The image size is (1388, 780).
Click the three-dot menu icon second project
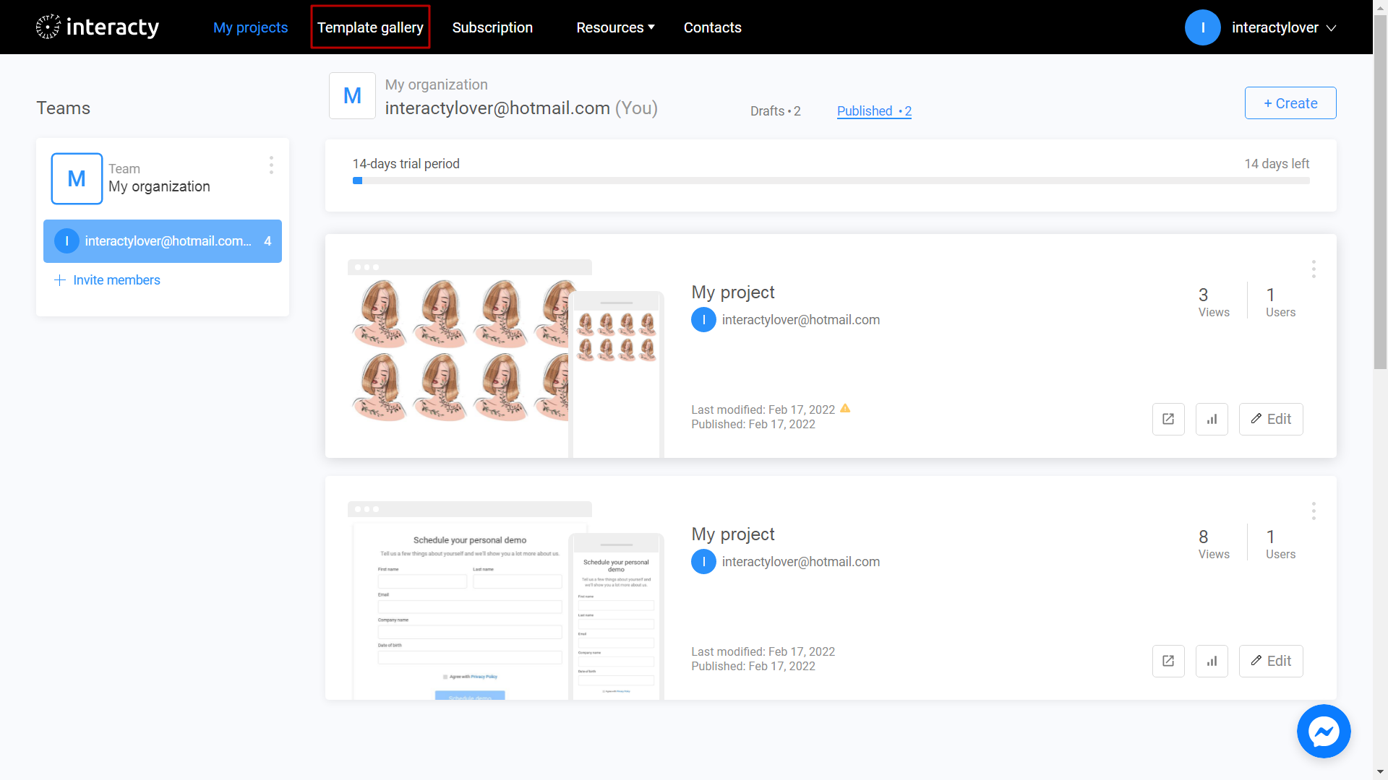click(1314, 511)
